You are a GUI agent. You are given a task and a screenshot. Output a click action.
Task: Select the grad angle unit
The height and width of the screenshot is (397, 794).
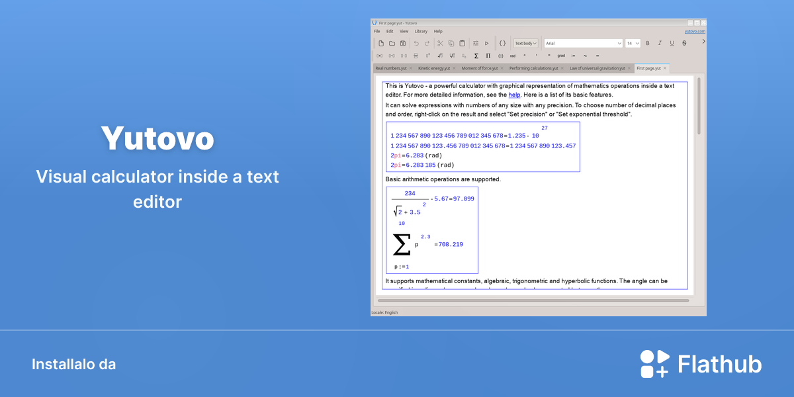click(561, 56)
